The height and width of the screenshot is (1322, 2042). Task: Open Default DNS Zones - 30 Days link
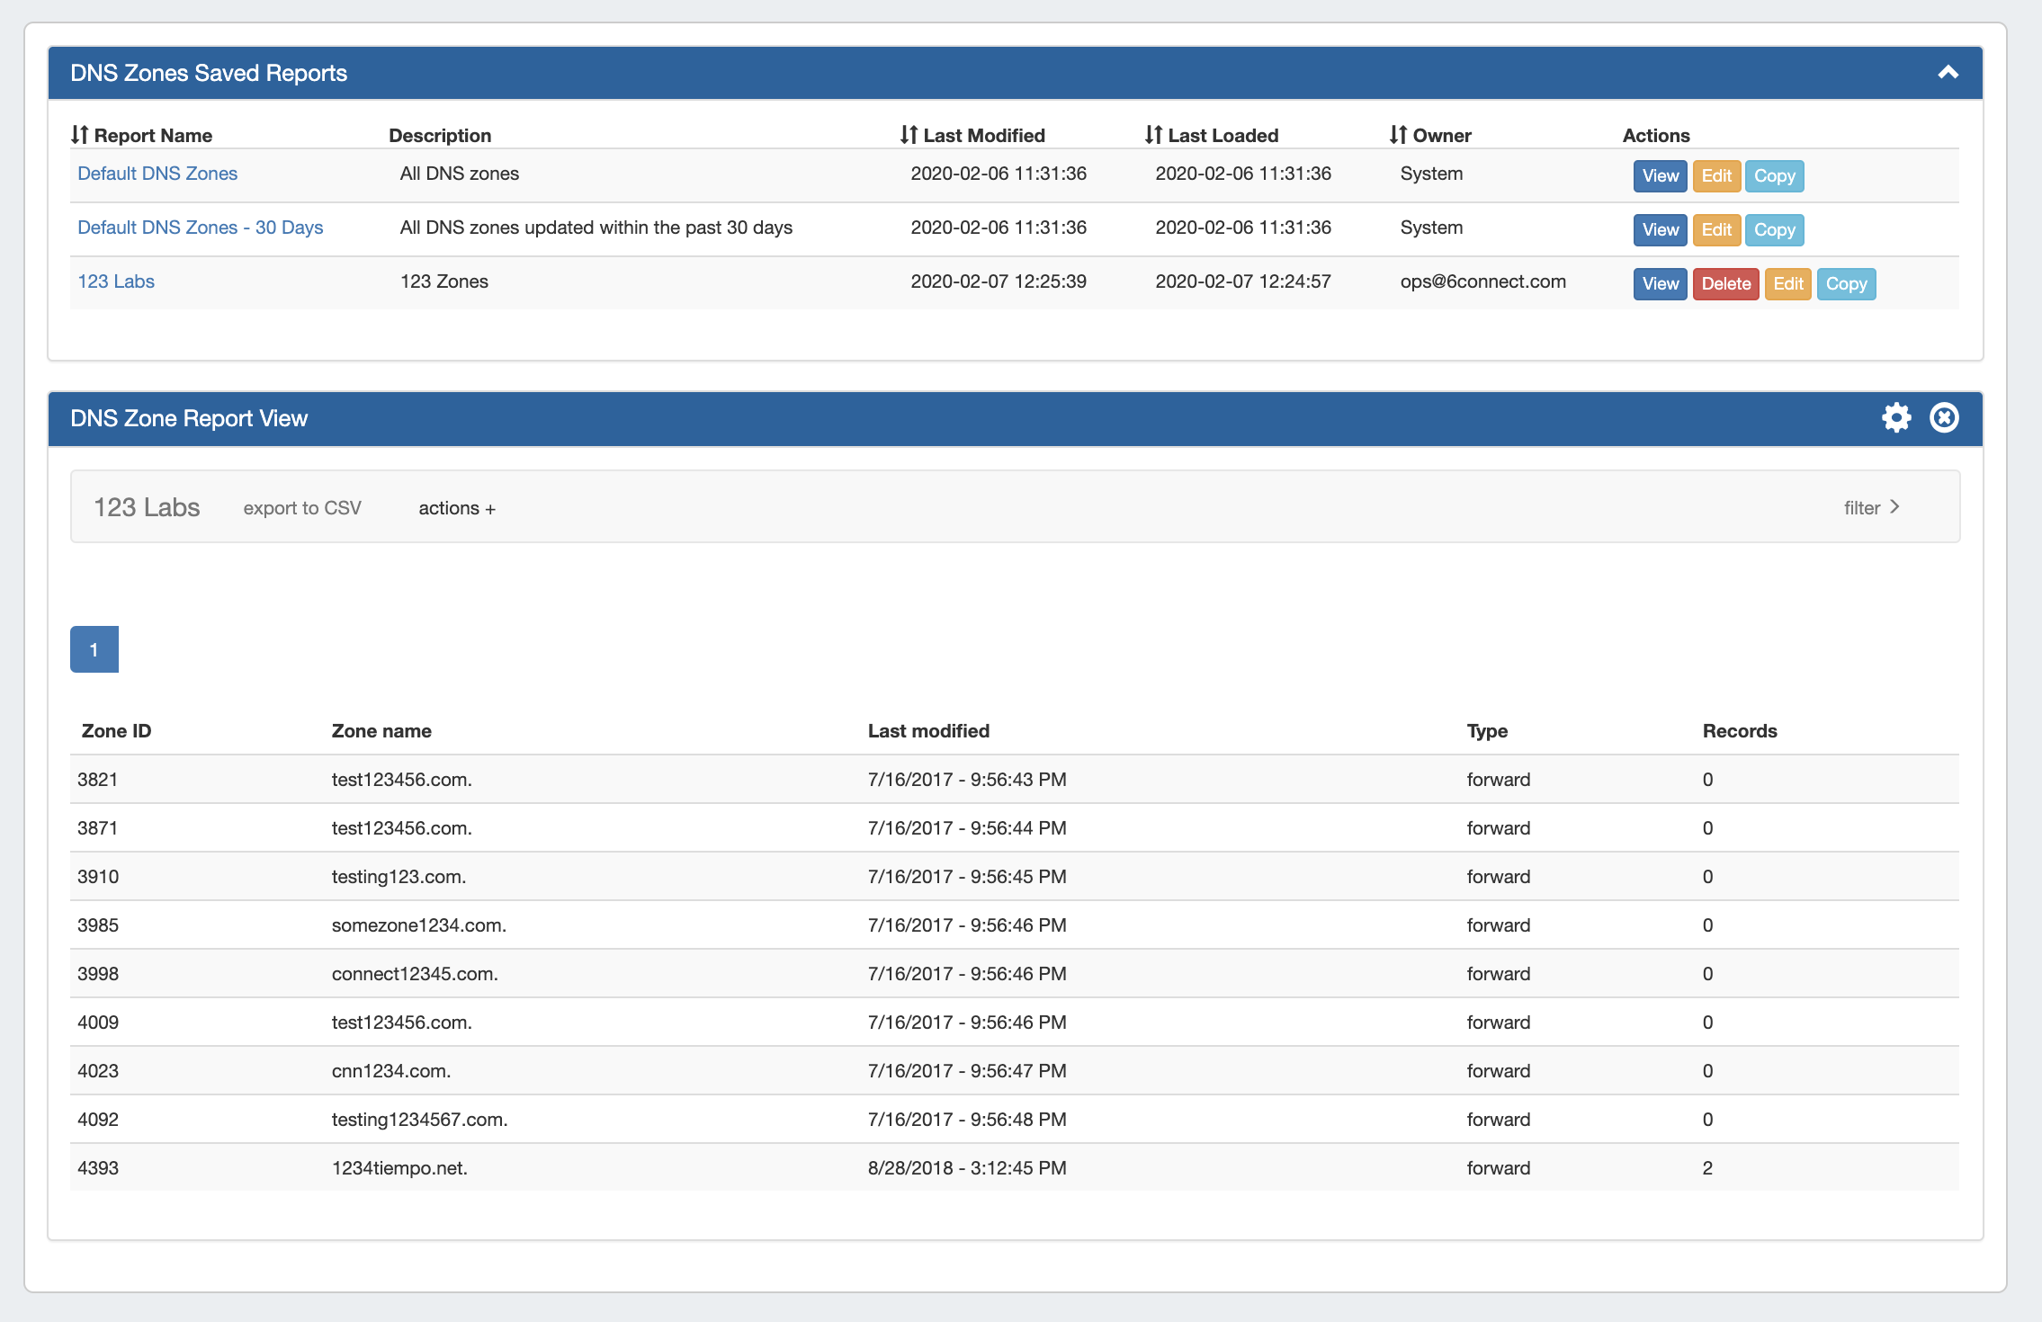[x=200, y=228]
